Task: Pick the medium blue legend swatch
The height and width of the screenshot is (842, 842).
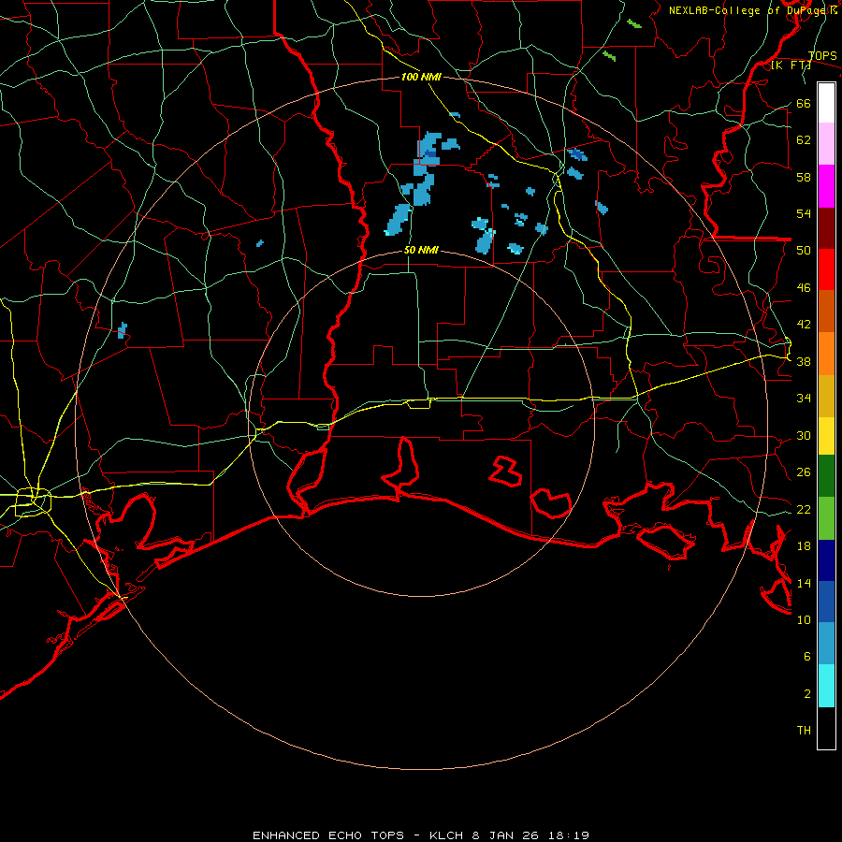Action: (826, 602)
